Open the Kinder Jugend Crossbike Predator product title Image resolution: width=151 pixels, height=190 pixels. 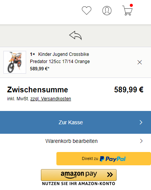click(x=60, y=58)
